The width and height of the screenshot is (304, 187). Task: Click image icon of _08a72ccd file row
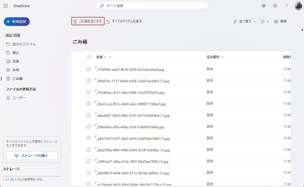point(88,104)
